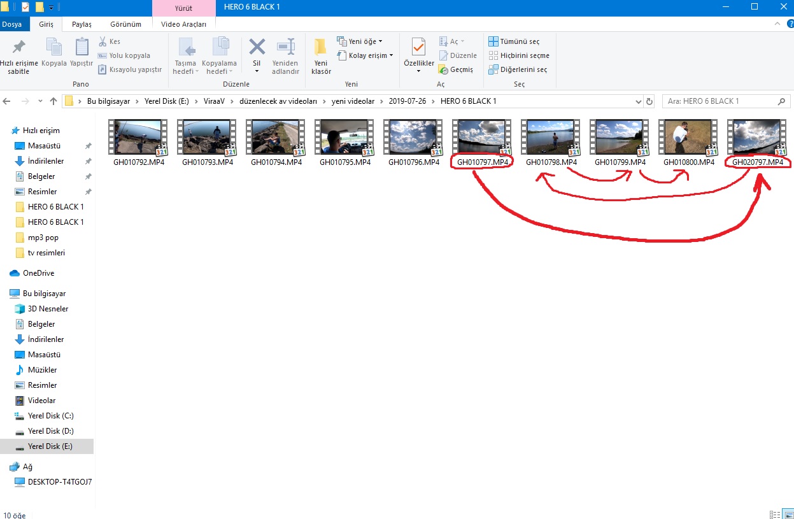Expand the address bar history dropdown

639,101
